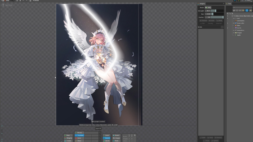Screen dimensions: 253x142
Task: Open the Weights panel menu icon
Action: [x=223, y=4]
